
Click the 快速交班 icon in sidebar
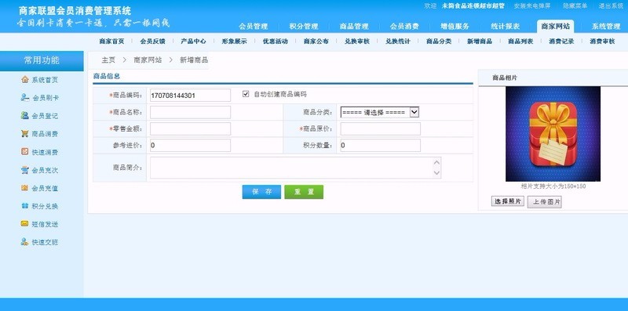[25, 242]
